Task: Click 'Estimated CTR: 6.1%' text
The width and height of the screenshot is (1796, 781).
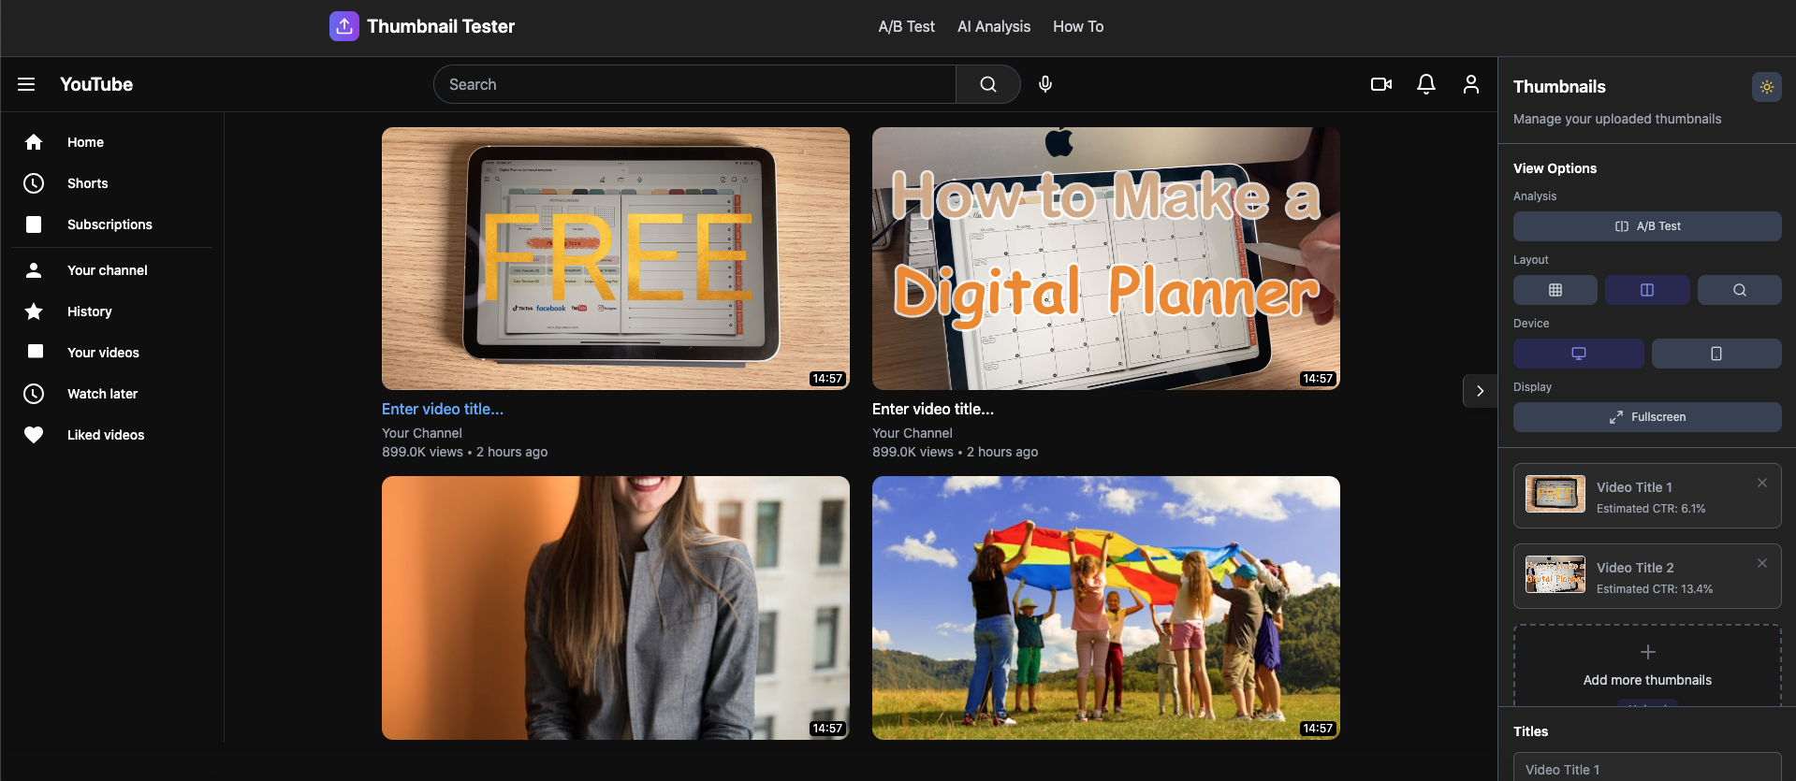Action: coord(1651,509)
